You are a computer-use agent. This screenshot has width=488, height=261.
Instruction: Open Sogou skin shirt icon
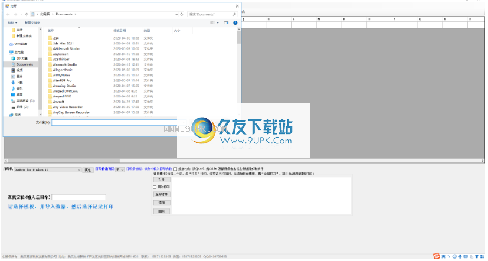476,257
